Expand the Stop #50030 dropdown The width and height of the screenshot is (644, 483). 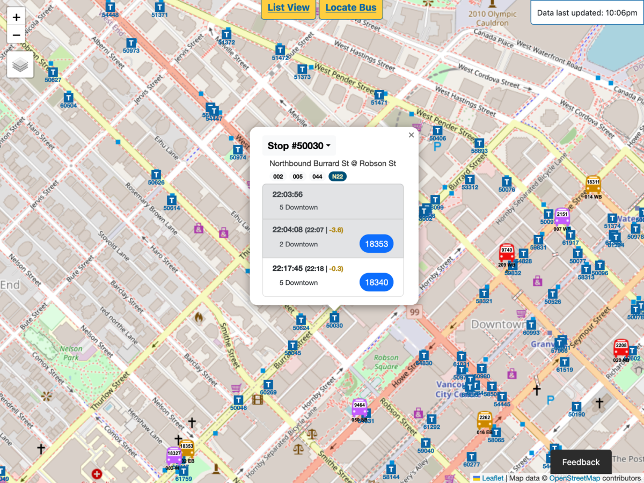[x=299, y=146]
